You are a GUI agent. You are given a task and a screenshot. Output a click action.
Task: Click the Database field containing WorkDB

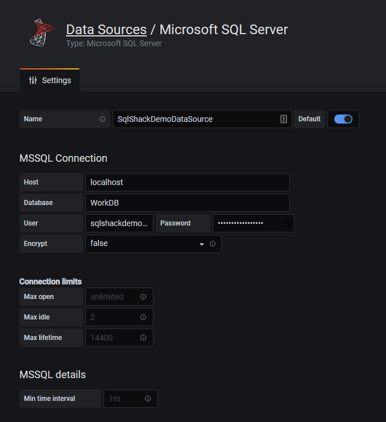click(187, 203)
